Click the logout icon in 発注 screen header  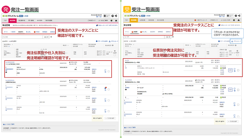116,15
